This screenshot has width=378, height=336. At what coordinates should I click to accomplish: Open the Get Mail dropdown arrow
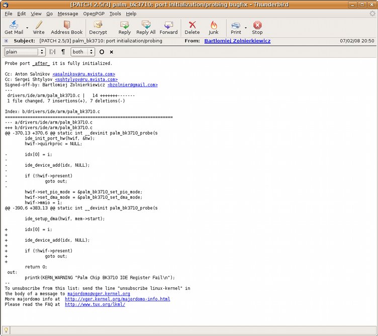pos(27,28)
